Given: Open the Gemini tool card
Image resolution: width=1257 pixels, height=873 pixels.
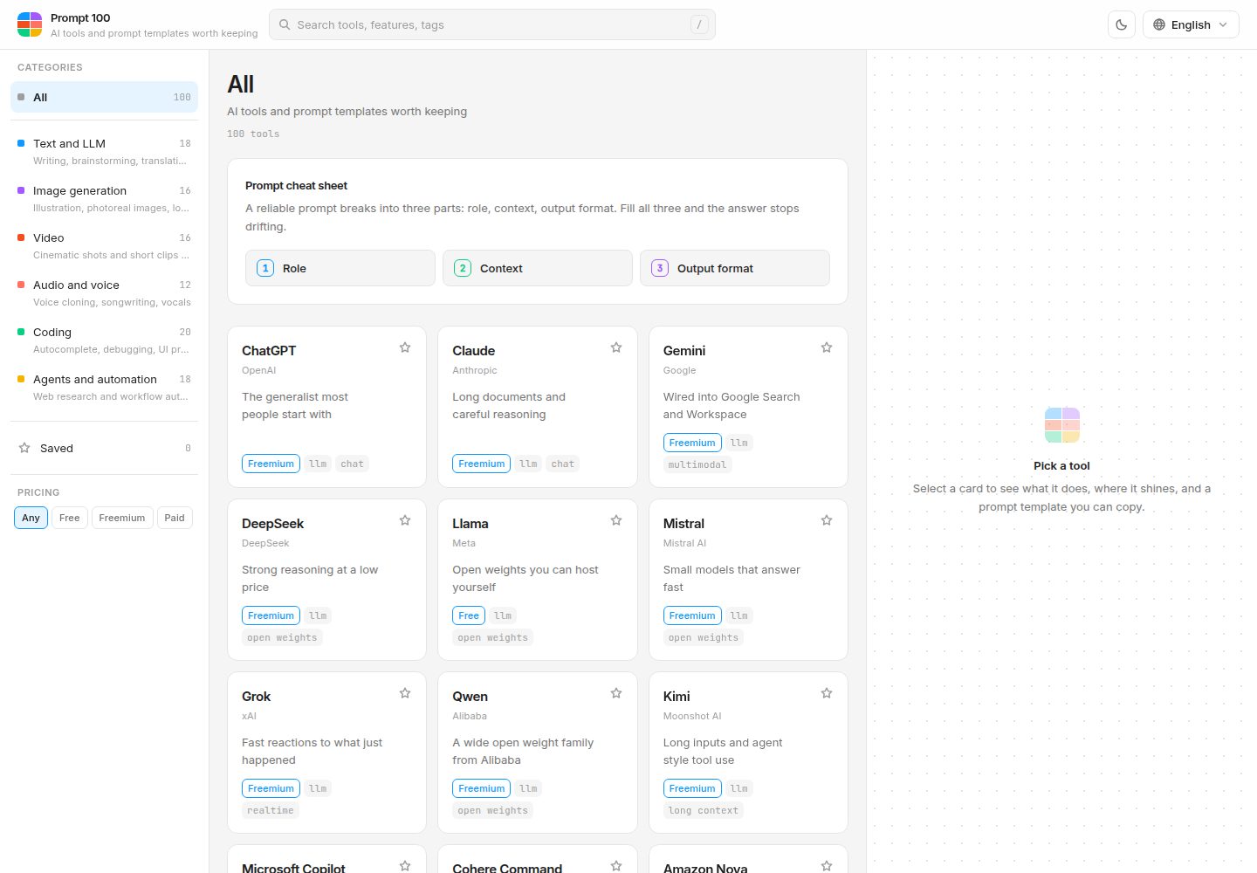Looking at the screenshot, I should click(748, 407).
